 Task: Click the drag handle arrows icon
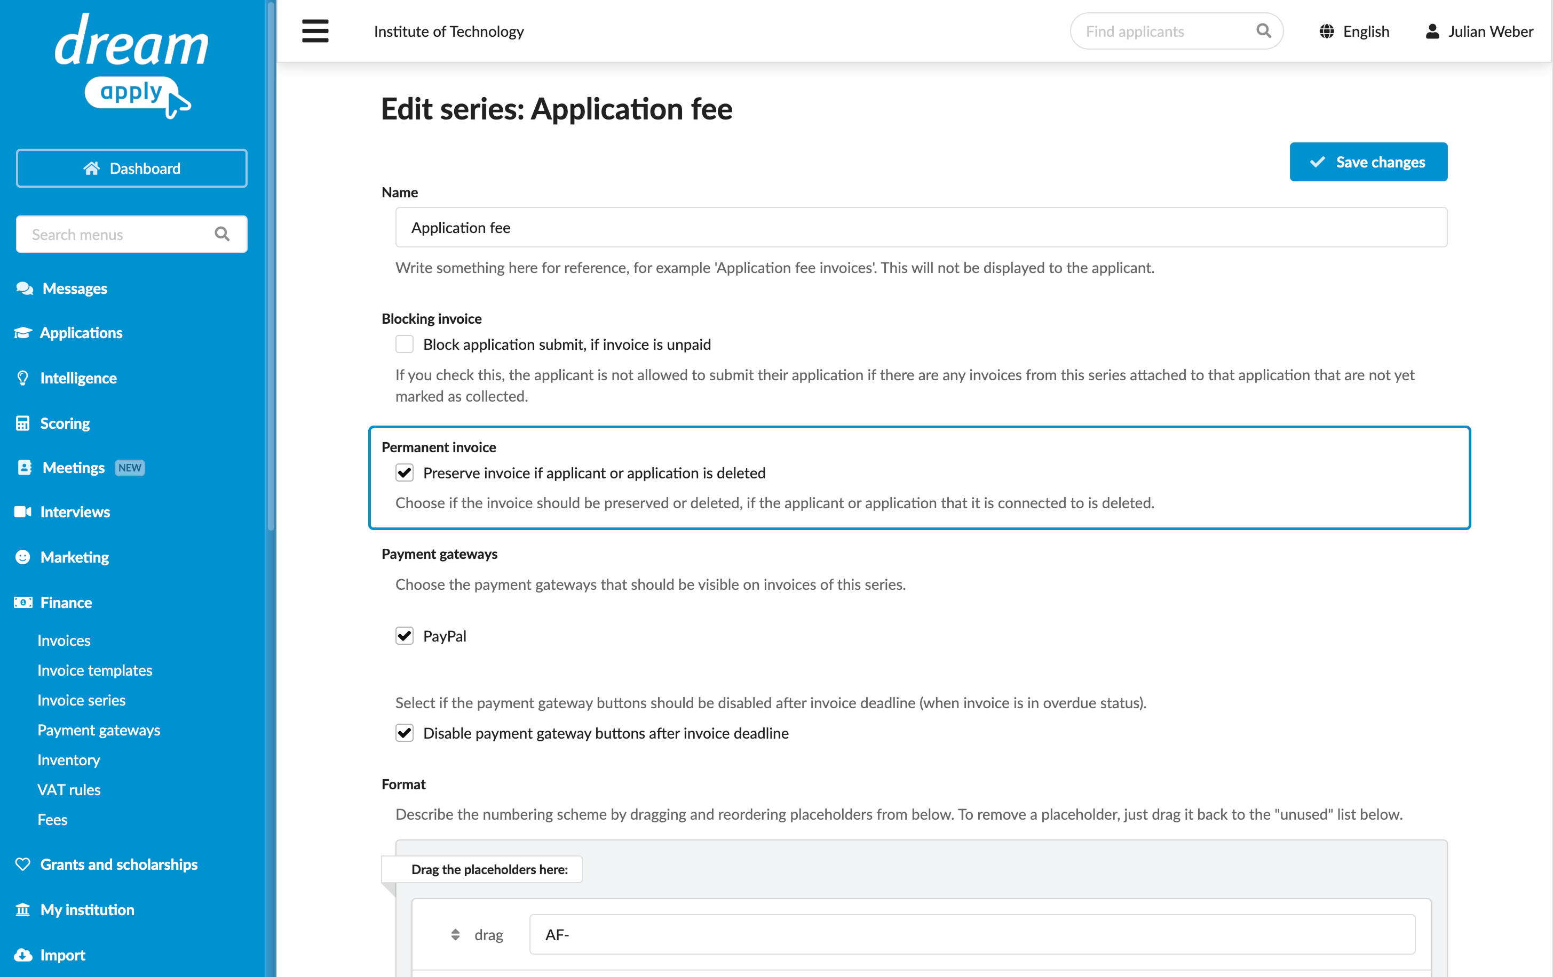455,934
